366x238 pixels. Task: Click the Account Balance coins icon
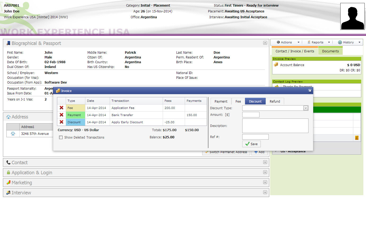276,65
